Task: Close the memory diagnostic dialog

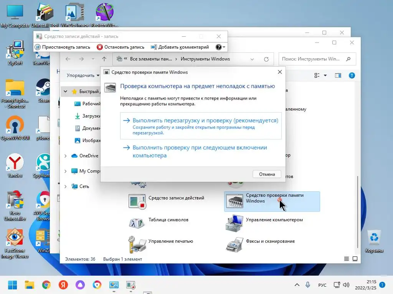Action: [x=280, y=72]
